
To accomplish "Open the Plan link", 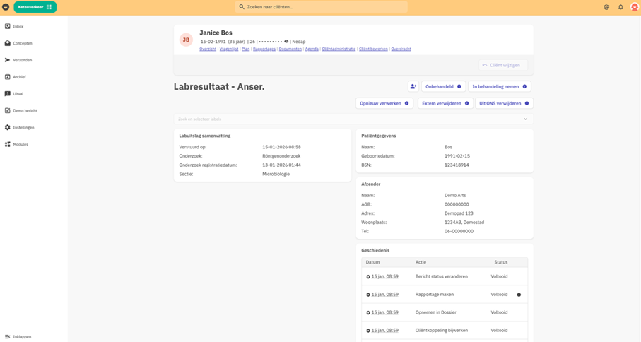I will coord(246,49).
